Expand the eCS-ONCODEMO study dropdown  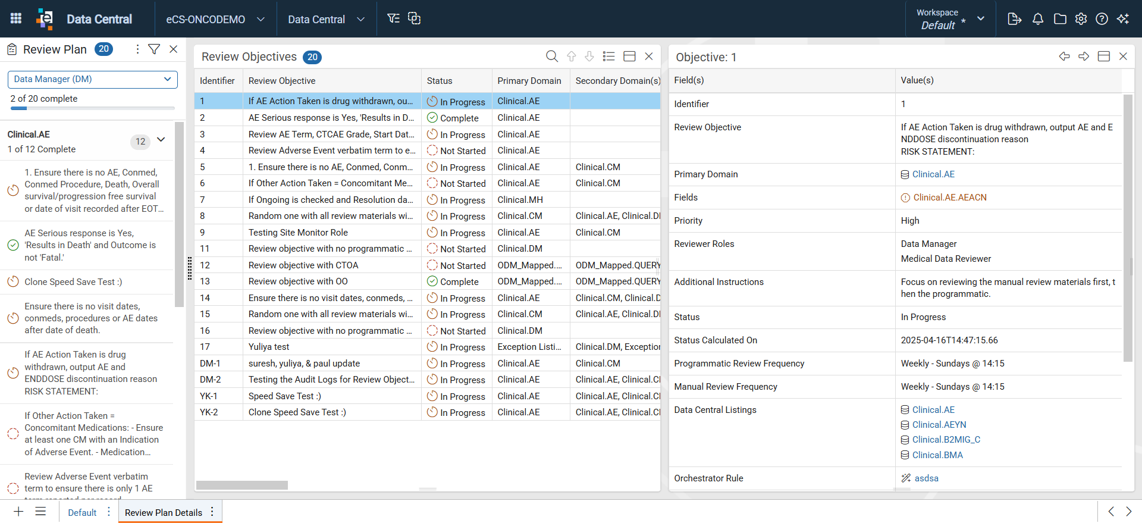[215, 19]
